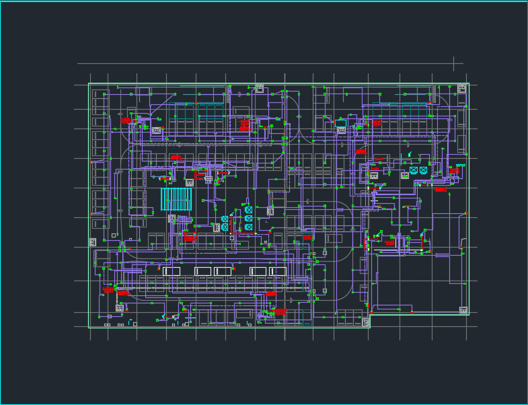Screen dimensions: 528x405
Task: Select the rightmost white rectangle in the row of five
Action: 278,271
